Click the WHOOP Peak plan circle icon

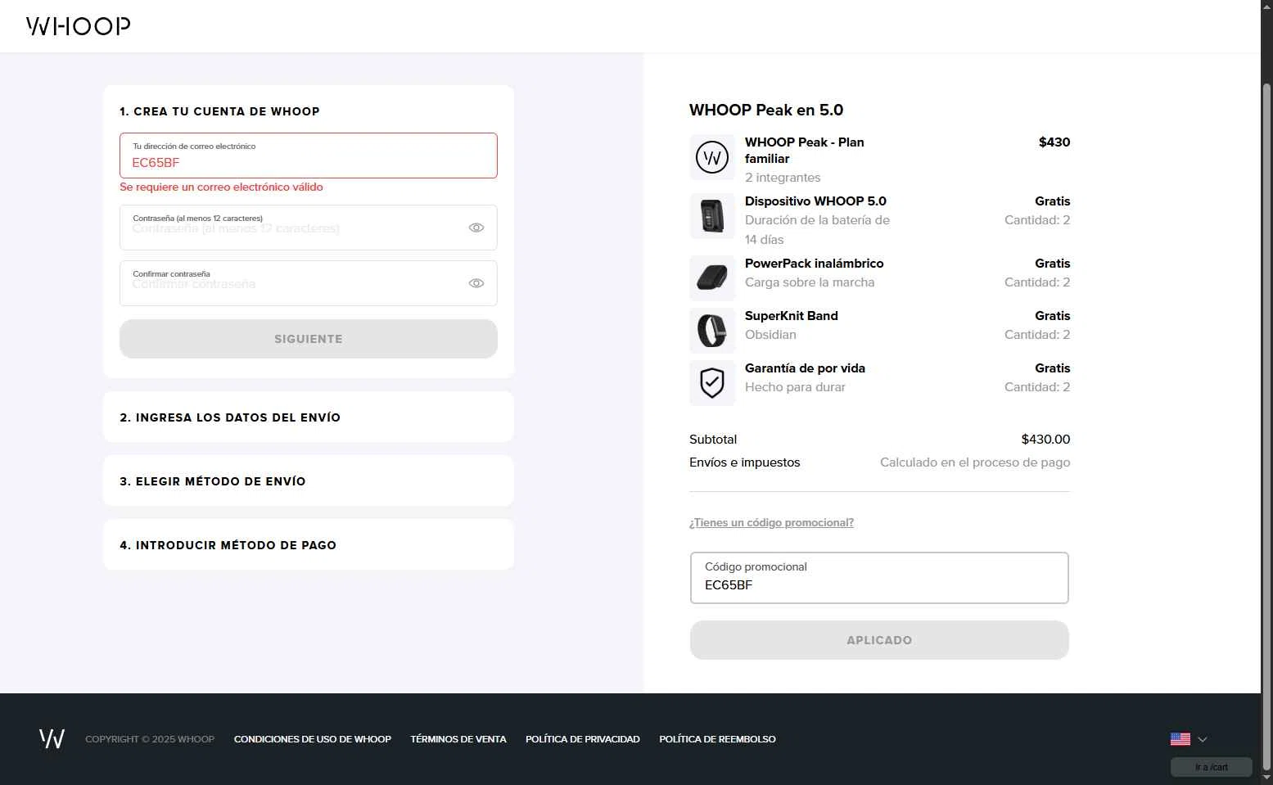coord(712,157)
